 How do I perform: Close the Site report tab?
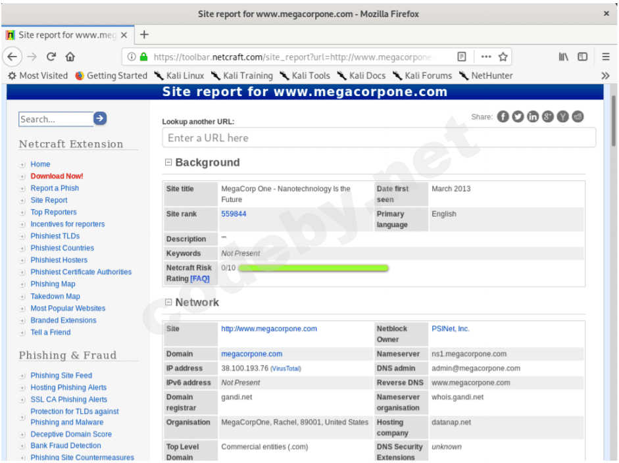point(124,35)
